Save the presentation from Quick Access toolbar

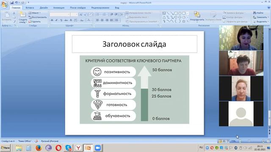click(x=12, y=3)
